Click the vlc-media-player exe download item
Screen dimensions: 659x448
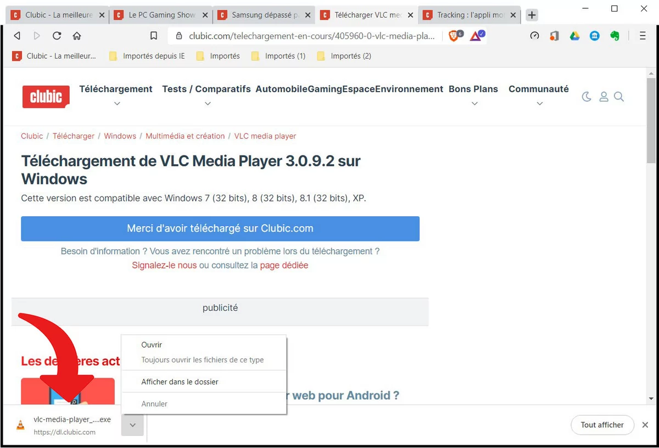(x=71, y=420)
